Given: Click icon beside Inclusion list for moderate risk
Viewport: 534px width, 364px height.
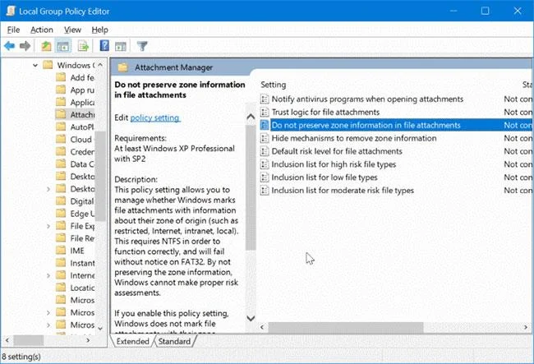Looking at the screenshot, I should (x=265, y=191).
